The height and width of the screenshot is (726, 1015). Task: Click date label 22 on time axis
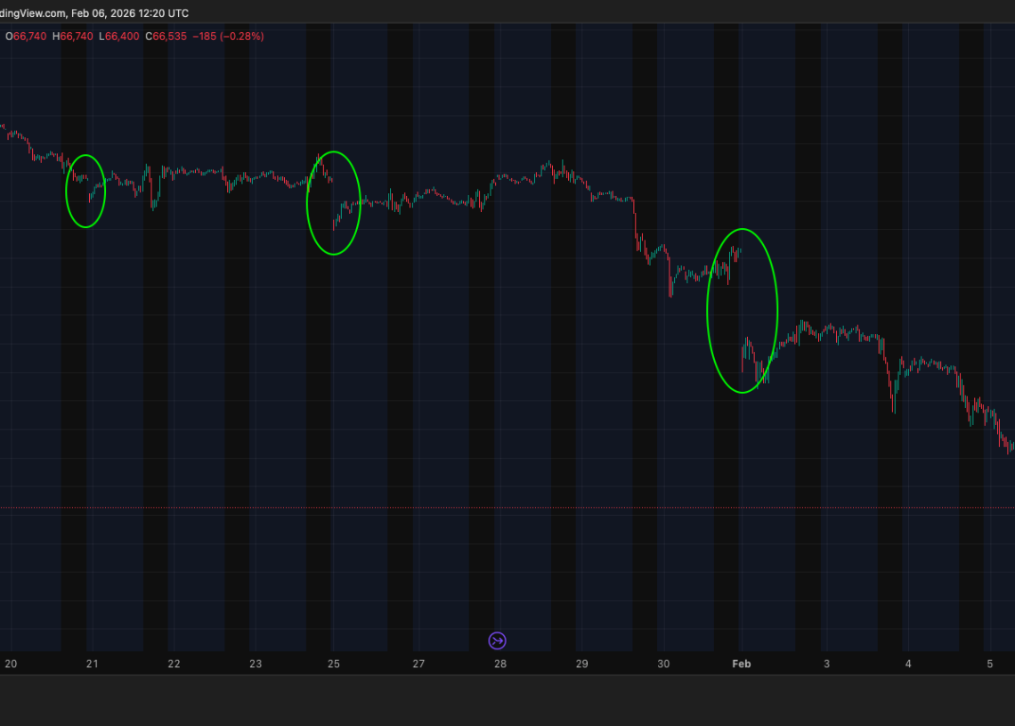click(174, 664)
